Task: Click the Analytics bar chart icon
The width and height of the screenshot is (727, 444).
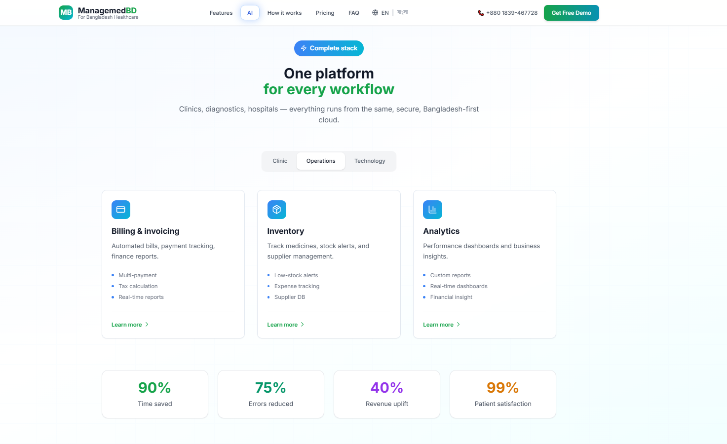Action: (x=432, y=210)
